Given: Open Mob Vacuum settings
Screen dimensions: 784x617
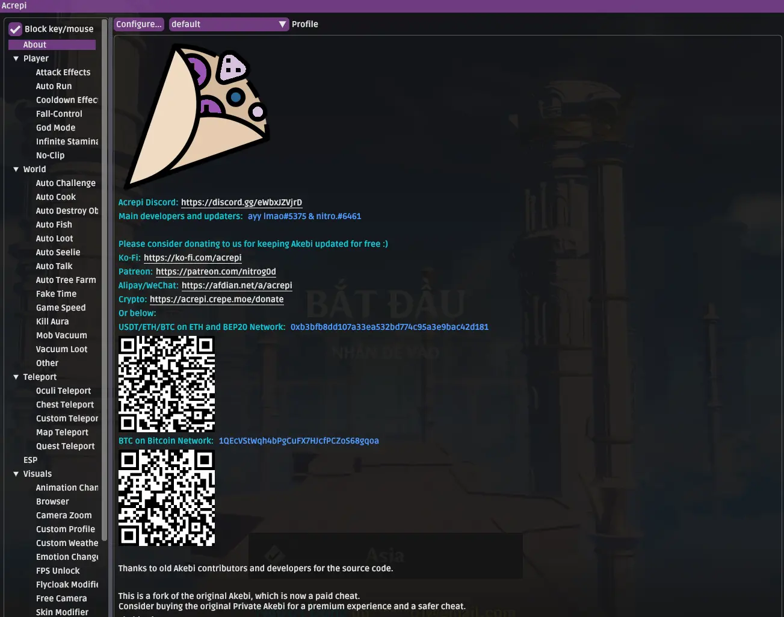Looking at the screenshot, I should coord(61,335).
